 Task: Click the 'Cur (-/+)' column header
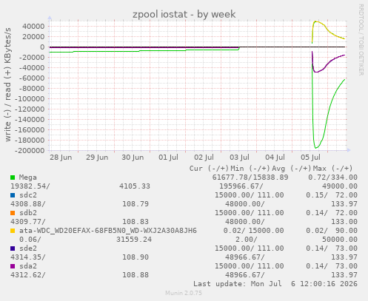pos(209,169)
